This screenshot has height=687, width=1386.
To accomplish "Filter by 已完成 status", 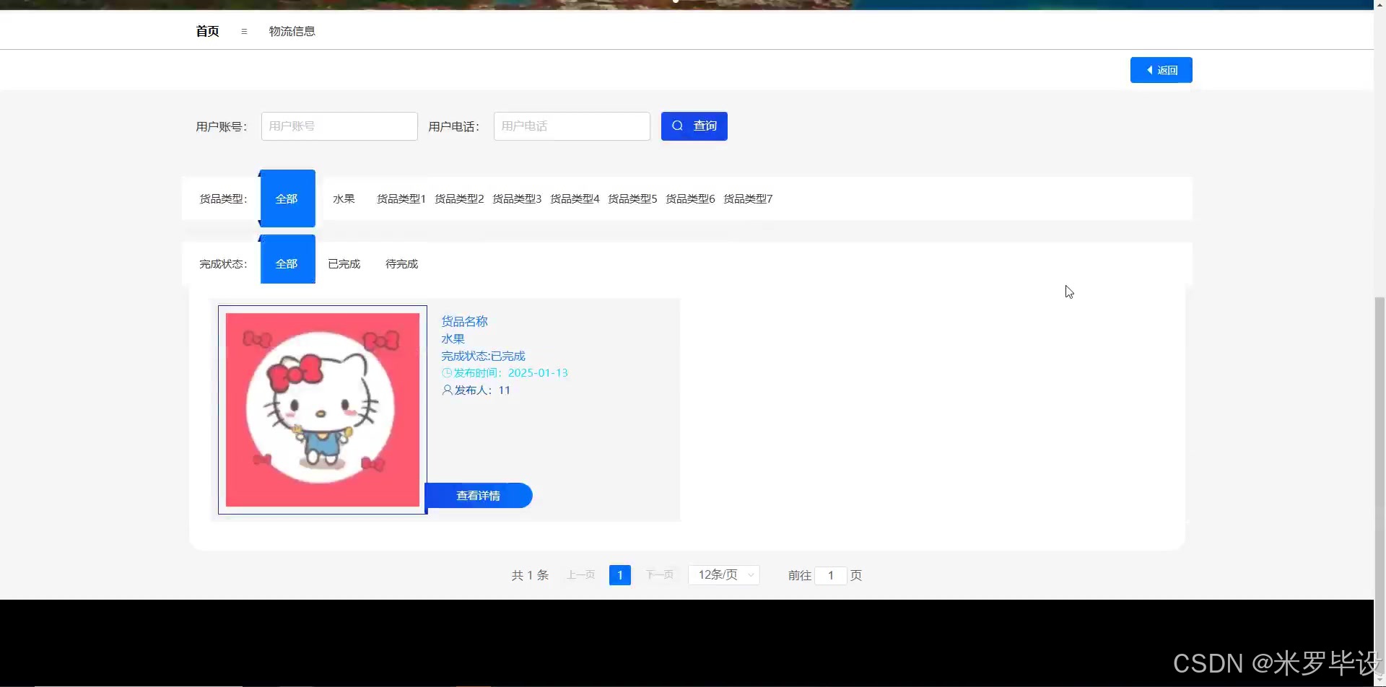I will pyautogui.click(x=344, y=264).
